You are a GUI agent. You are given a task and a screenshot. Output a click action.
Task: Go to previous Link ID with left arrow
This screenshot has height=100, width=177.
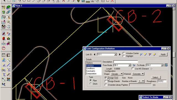(95, 54)
